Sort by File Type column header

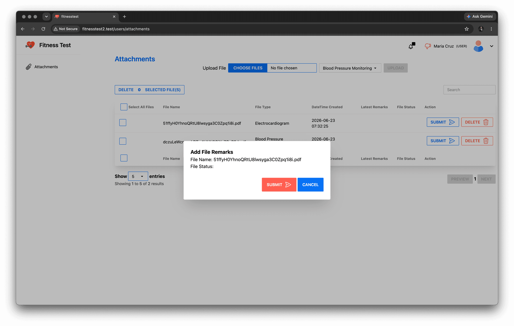tap(263, 107)
